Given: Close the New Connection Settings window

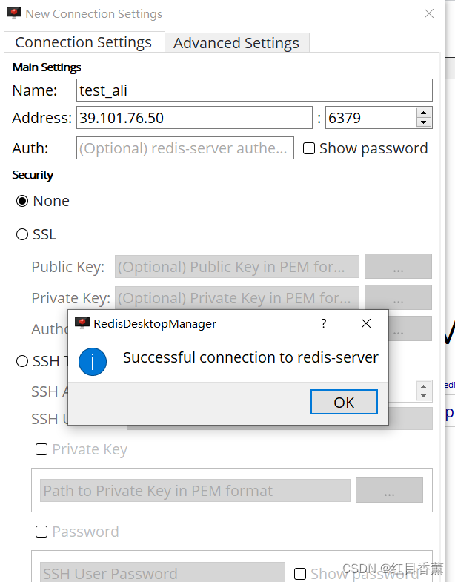Looking at the screenshot, I should pyautogui.click(x=429, y=13).
